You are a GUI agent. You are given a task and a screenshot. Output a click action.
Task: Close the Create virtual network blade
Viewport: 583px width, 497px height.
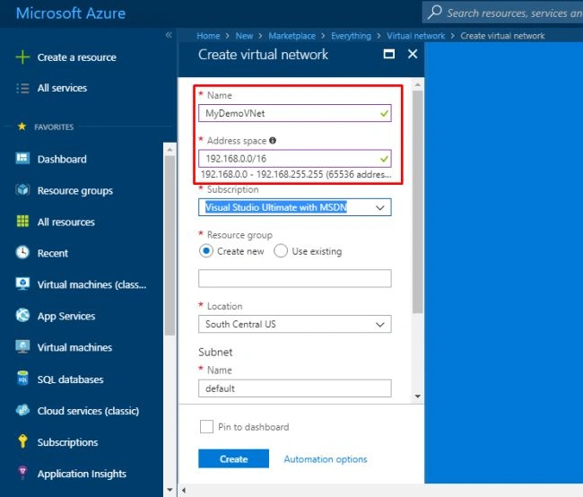click(413, 54)
